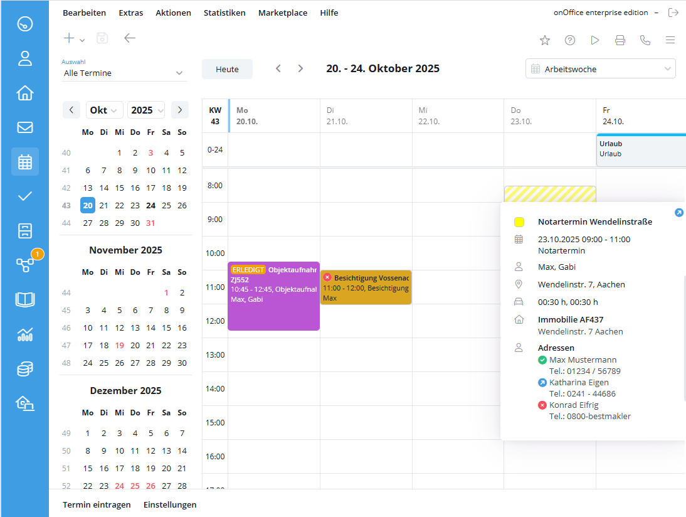The image size is (686, 517).
Task: Select the tasks checkmark icon in sidebar
Action: (x=24, y=196)
